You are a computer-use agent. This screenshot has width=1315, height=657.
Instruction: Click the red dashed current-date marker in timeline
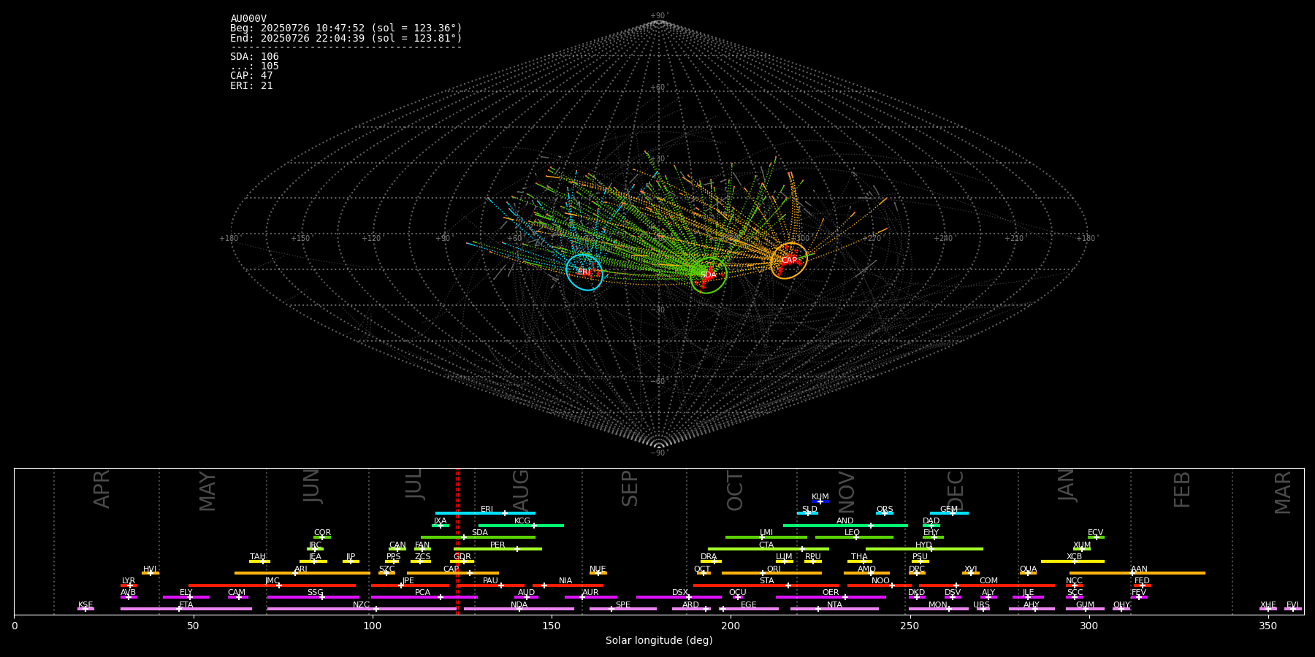pyautogui.click(x=457, y=541)
